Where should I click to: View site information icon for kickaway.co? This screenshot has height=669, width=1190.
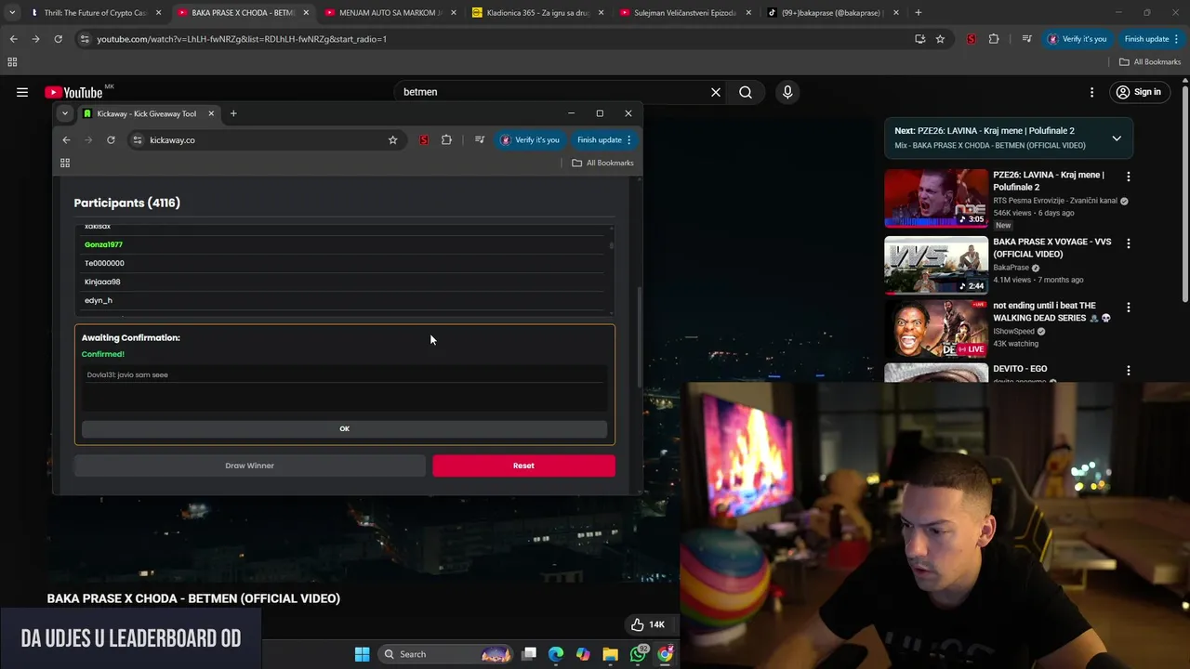point(138,140)
